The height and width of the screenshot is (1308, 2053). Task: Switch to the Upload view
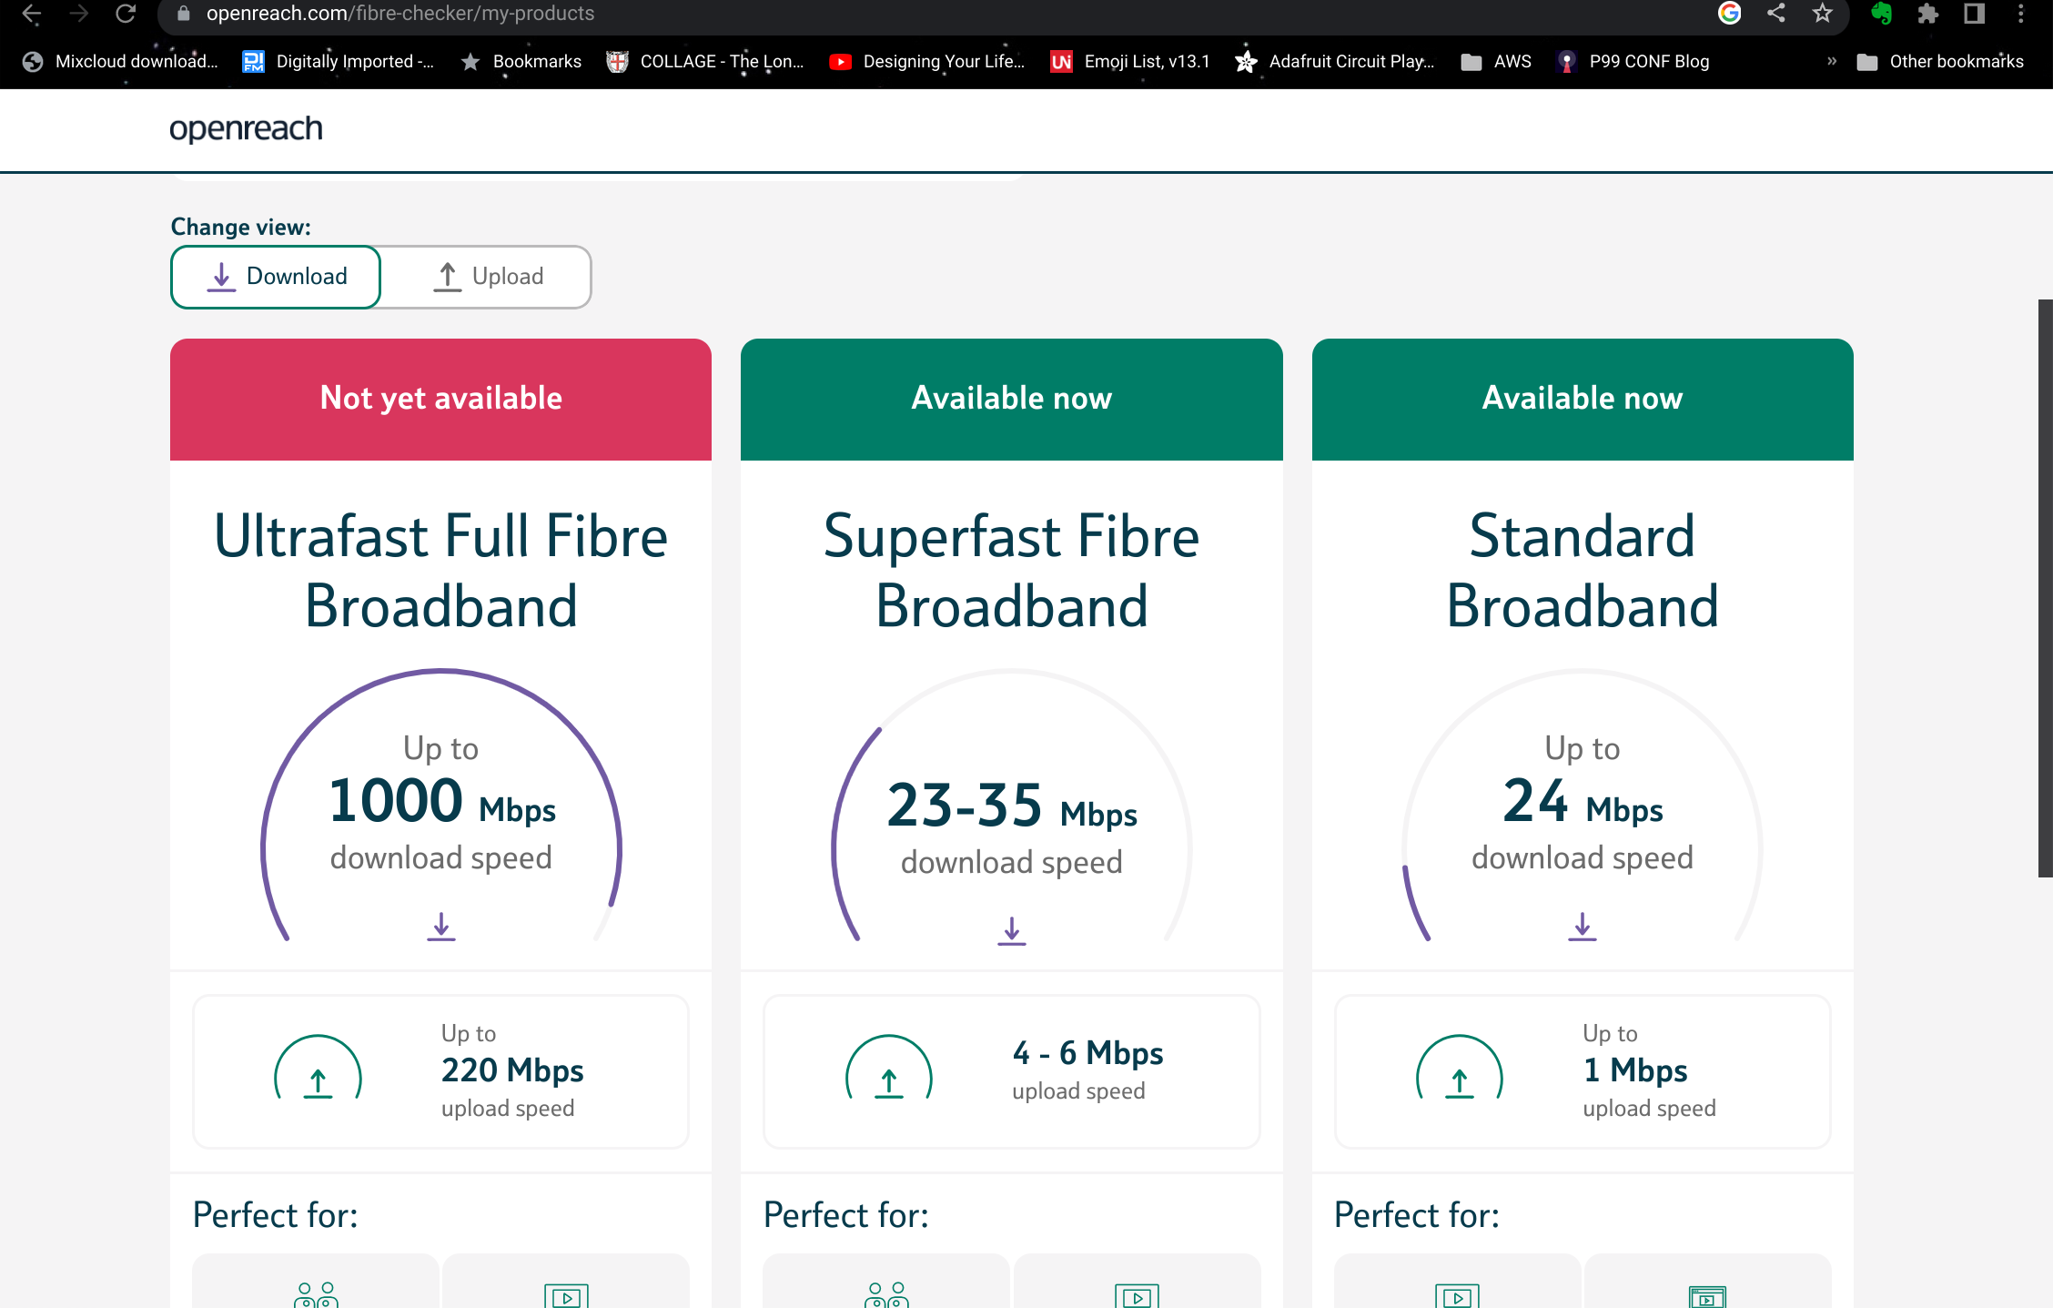486,276
